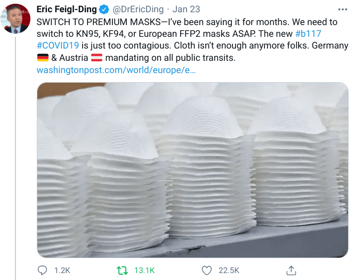Open the three-dot more options menu
Screen dimensions: 355x280
click(342, 9)
